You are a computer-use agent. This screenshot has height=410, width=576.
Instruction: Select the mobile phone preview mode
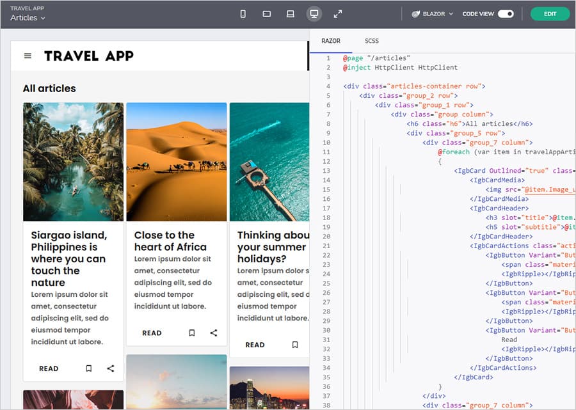(x=243, y=13)
